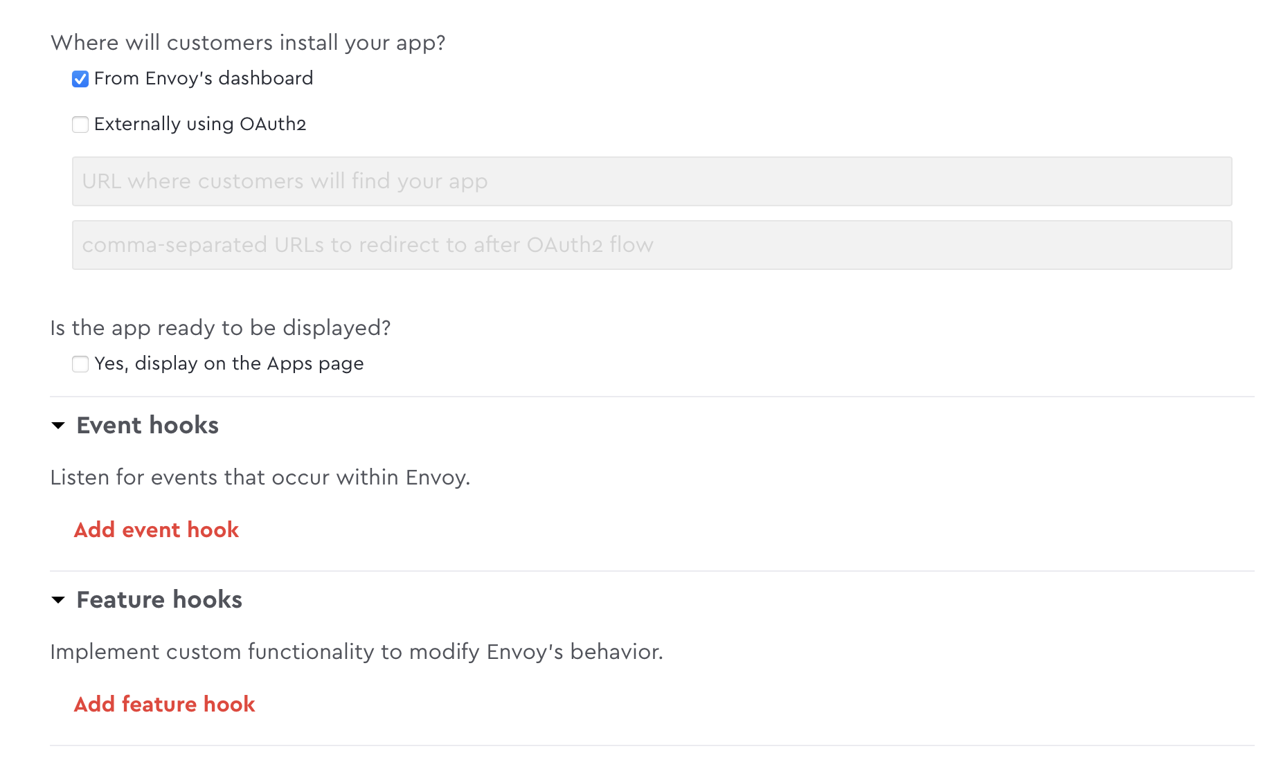Click the divider line above Event hooks
1281x760 pixels.
(651, 397)
